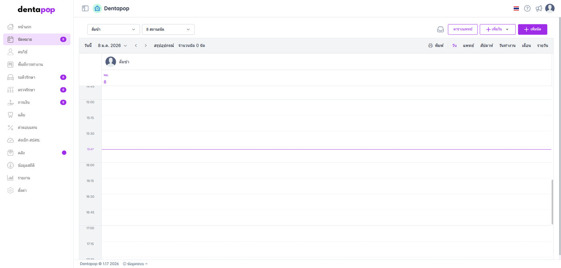Open นัดหมาย in the sidebar

[x=37, y=39]
